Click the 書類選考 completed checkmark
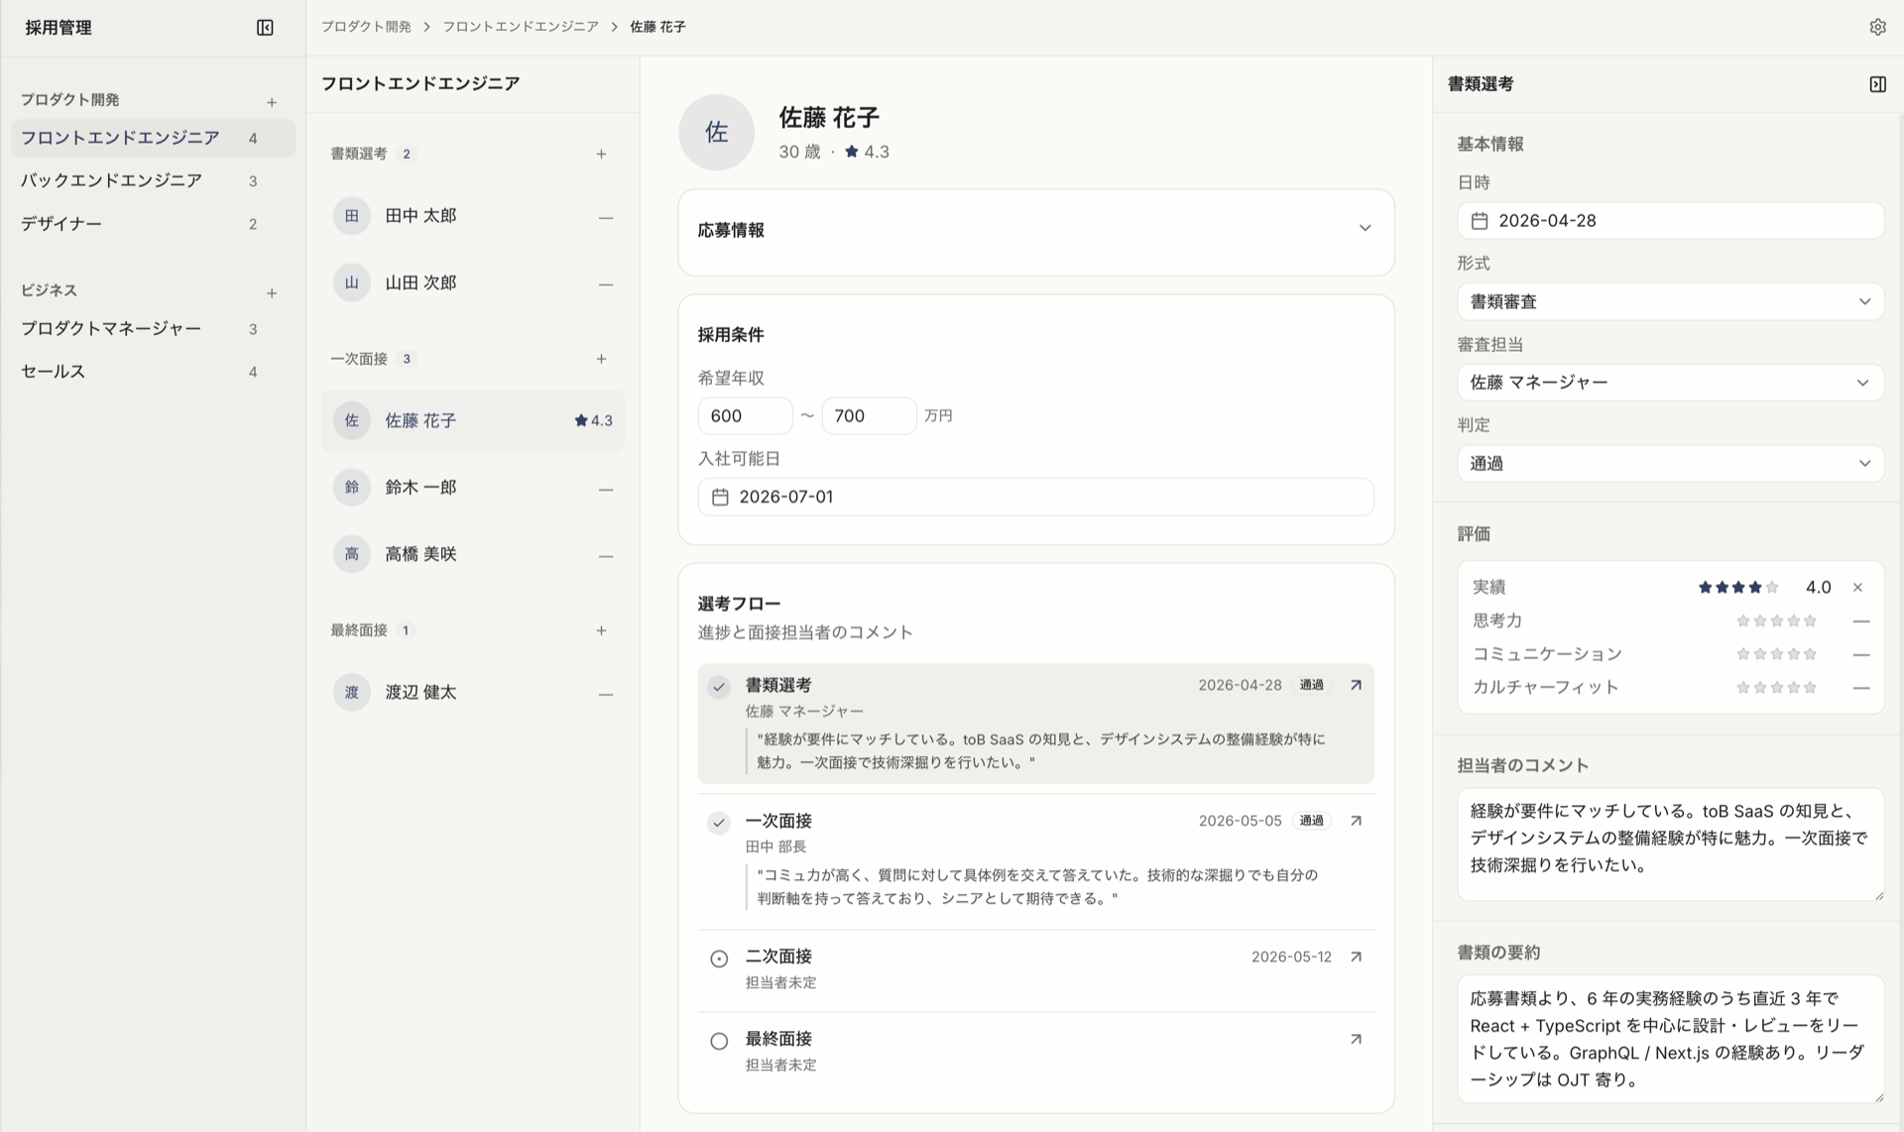The width and height of the screenshot is (1904, 1132). pyautogui.click(x=719, y=686)
